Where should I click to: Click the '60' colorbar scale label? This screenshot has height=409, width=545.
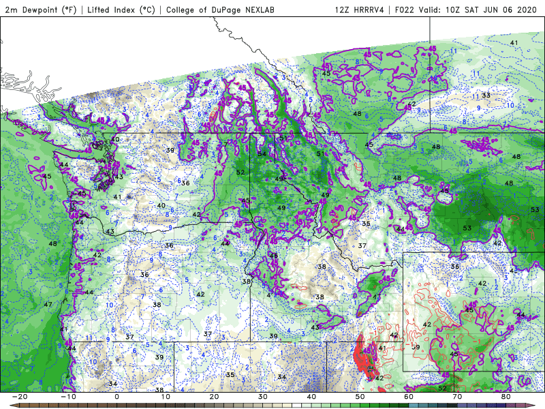(x=409, y=397)
